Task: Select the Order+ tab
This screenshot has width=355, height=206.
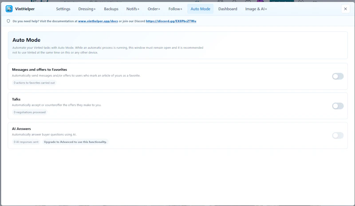Action: pos(154,9)
